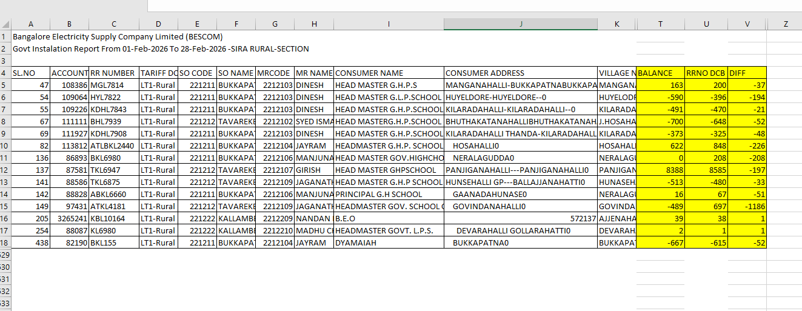Select column A header

pyautogui.click(x=31, y=24)
